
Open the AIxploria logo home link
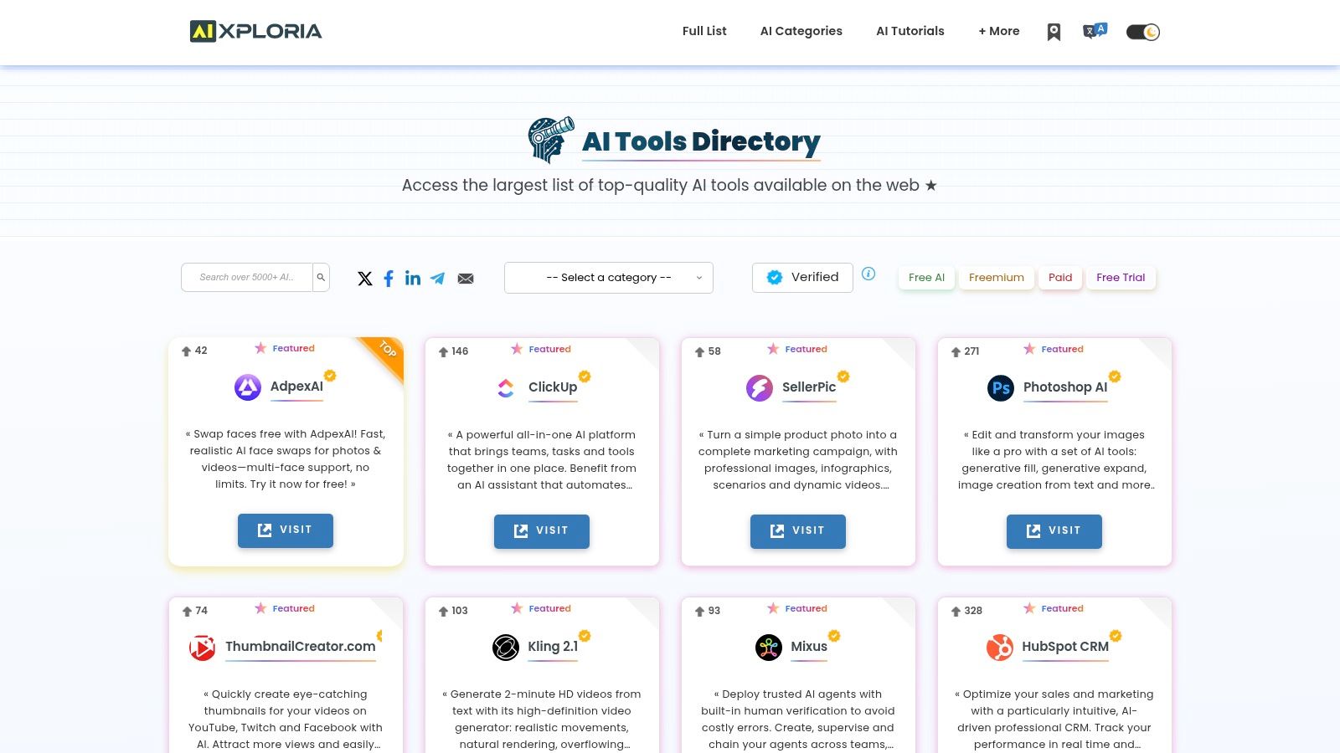(x=255, y=31)
